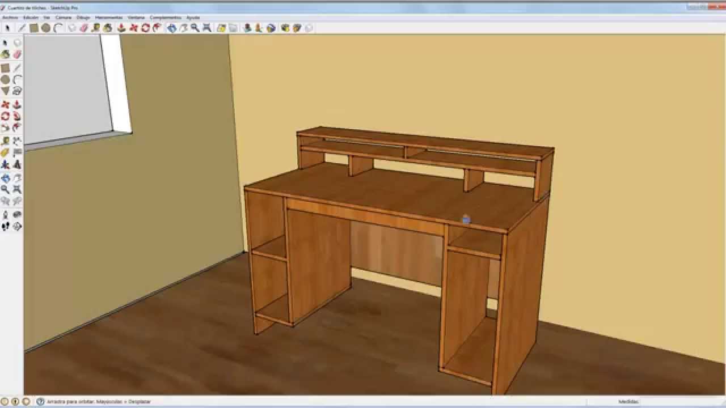726x408 pixels.
Task: Open the Ayuda menu
Action: pyautogui.click(x=193, y=18)
